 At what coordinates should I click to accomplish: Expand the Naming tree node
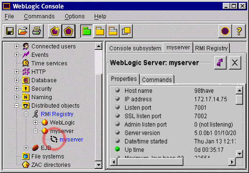[16, 97]
